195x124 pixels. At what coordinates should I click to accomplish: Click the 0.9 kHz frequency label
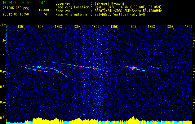pyautogui.click(x=3, y=71)
